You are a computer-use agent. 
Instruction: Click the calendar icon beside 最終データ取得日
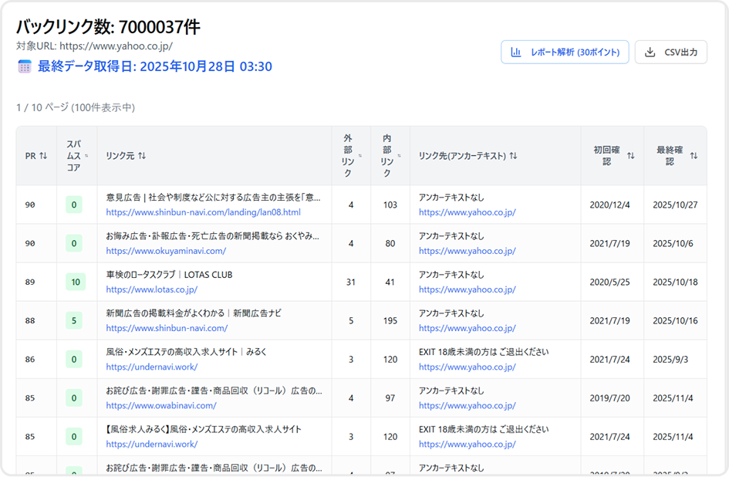[x=25, y=67]
